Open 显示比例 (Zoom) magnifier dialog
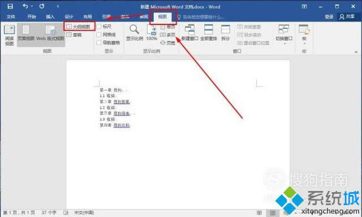Image resolution: width=362 pixels, height=217 pixels. (135, 33)
